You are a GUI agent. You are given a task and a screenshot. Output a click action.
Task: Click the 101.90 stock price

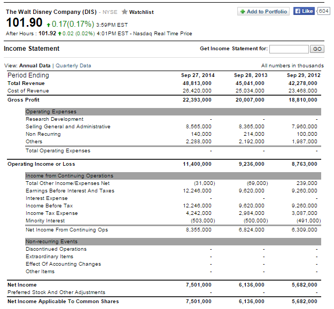click(x=24, y=22)
